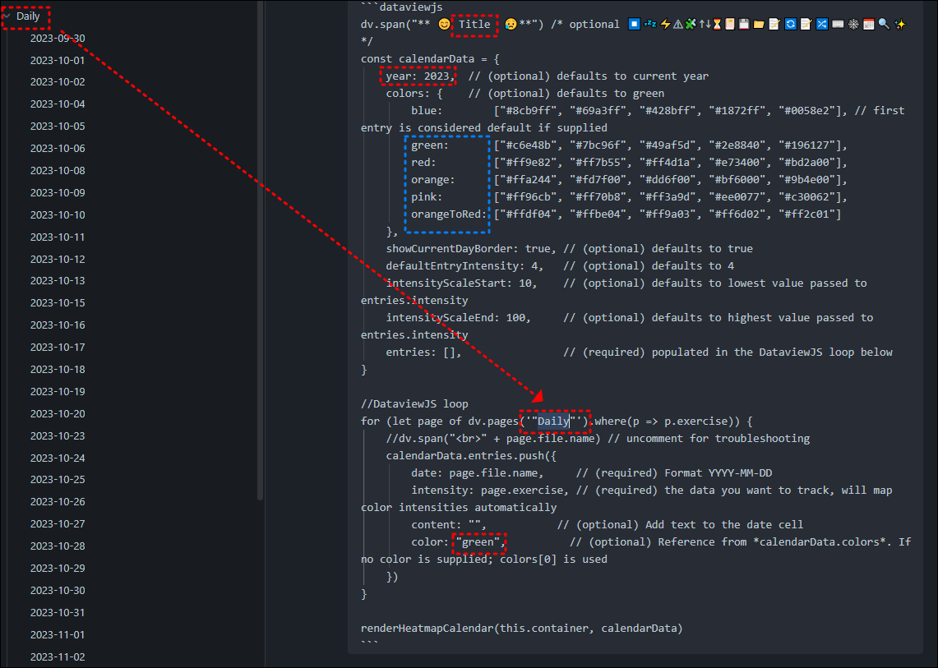Open note 2023-10-16
This screenshot has width=938, height=668.
[x=58, y=325]
